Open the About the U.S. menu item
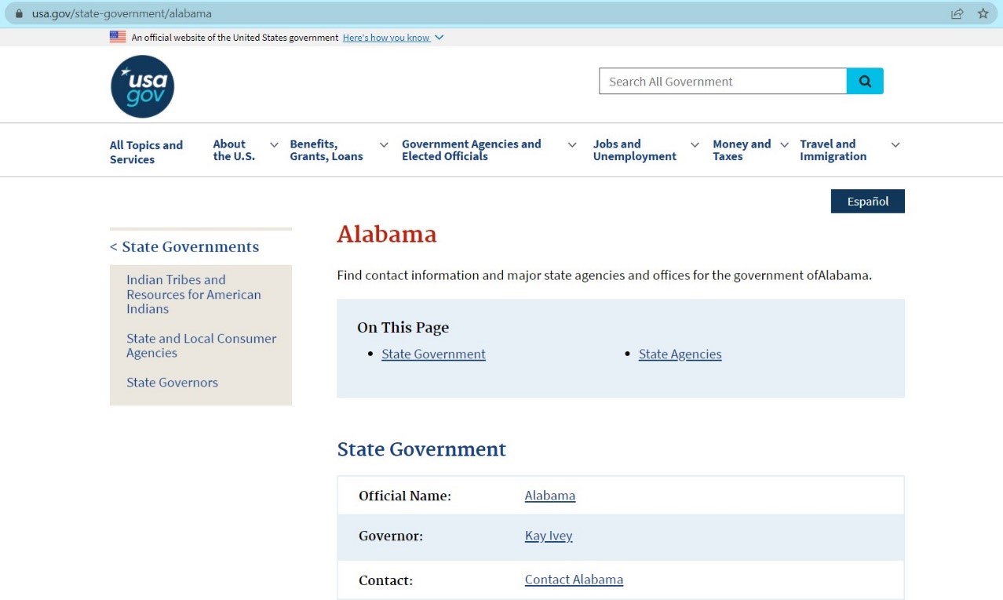 coord(234,150)
